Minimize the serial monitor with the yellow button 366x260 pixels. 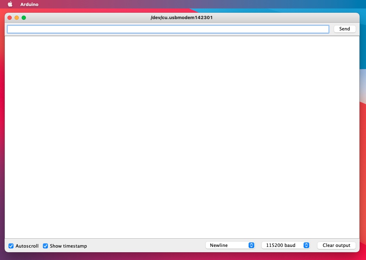(x=17, y=18)
